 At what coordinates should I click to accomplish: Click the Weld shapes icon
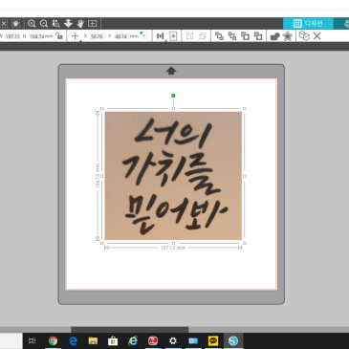pos(274,36)
